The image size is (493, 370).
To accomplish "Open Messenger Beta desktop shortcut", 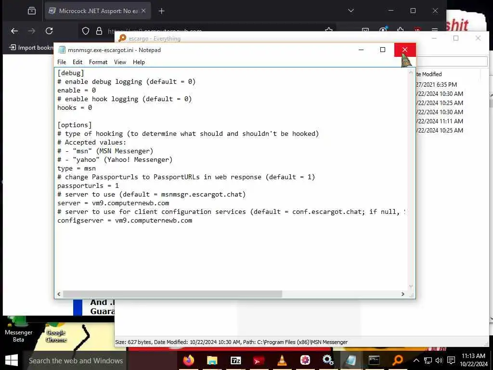I will pyautogui.click(x=18, y=330).
